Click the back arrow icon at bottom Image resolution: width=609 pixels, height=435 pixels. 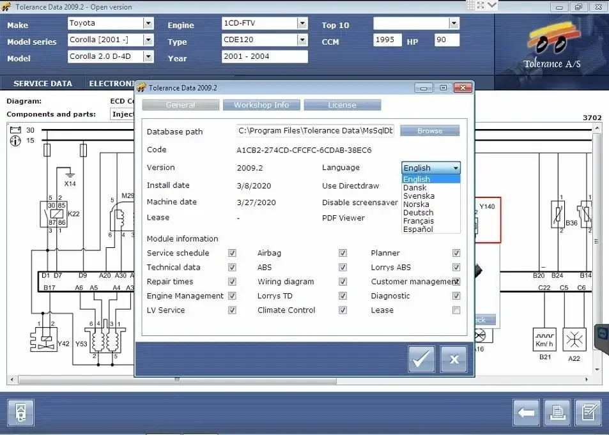pyautogui.click(x=525, y=413)
